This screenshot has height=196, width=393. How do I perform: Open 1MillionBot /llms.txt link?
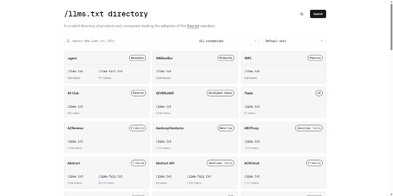163,71
